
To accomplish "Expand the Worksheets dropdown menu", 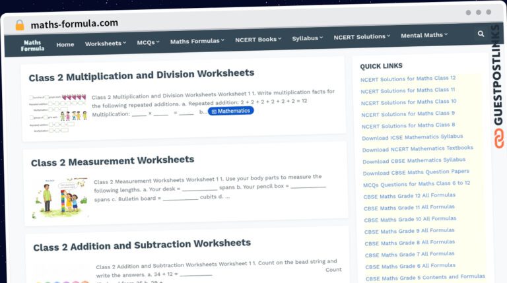I will coord(106,44).
